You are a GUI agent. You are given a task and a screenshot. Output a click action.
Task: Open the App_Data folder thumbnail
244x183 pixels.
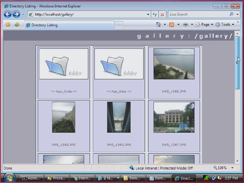pyautogui.click(x=119, y=64)
